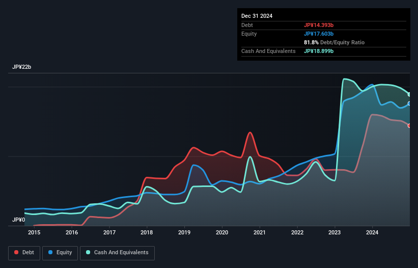Select the 2023 x-axis label
Viewport: 418px width, 268px height.
click(x=335, y=232)
